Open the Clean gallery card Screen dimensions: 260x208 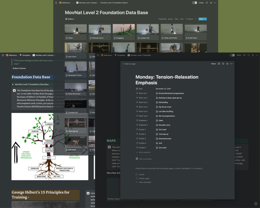point(76,32)
